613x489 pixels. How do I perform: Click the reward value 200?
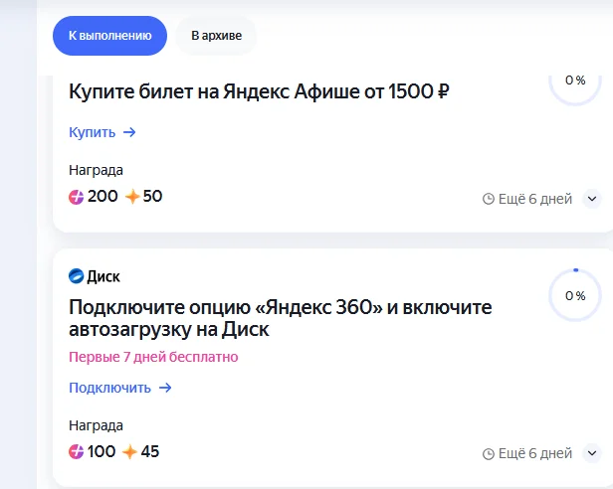(x=102, y=197)
